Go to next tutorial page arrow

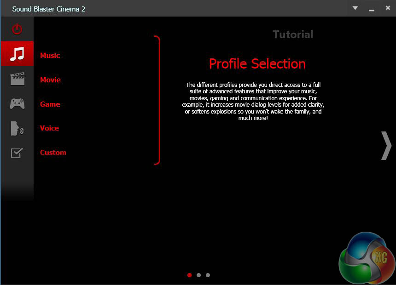(386, 146)
